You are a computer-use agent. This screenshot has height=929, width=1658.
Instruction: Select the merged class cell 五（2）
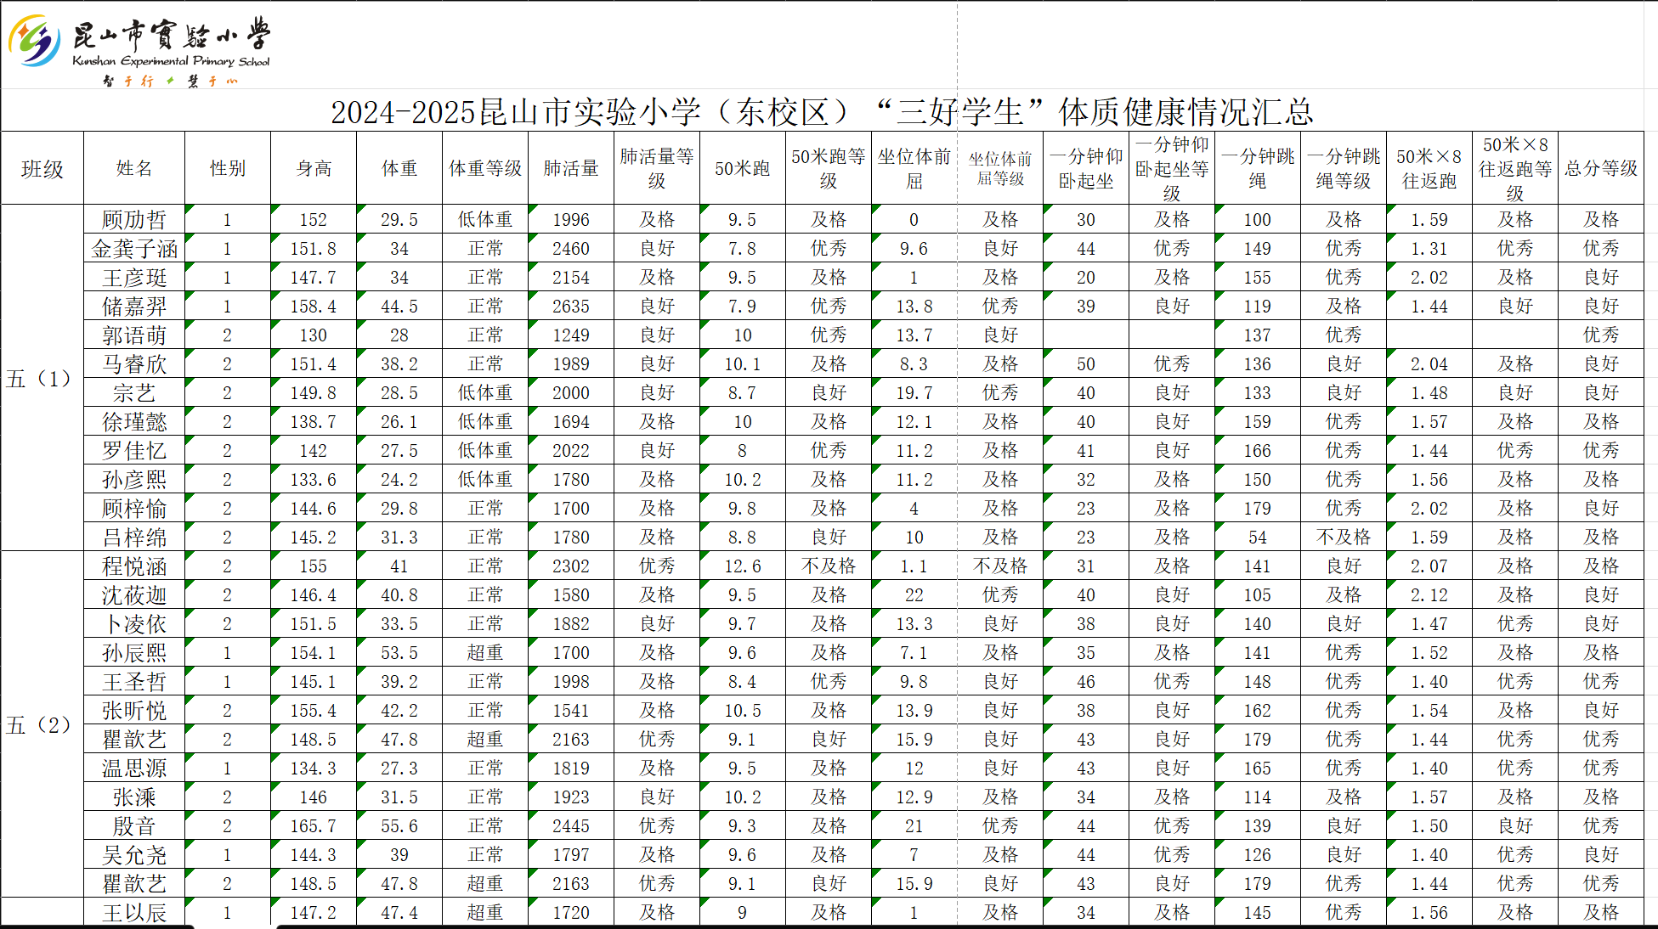pyautogui.click(x=42, y=724)
